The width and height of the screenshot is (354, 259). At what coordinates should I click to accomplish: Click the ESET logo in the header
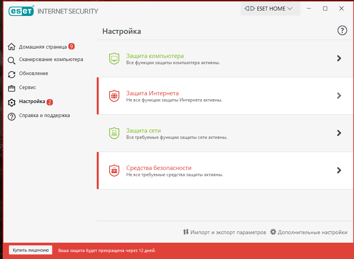pos(21,11)
